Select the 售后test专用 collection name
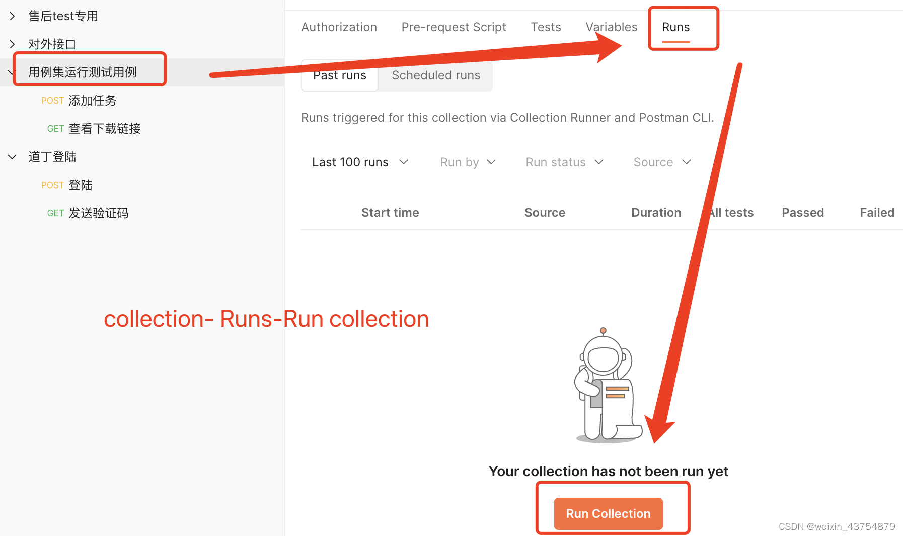The height and width of the screenshot is (536, 903). [63, 16]
